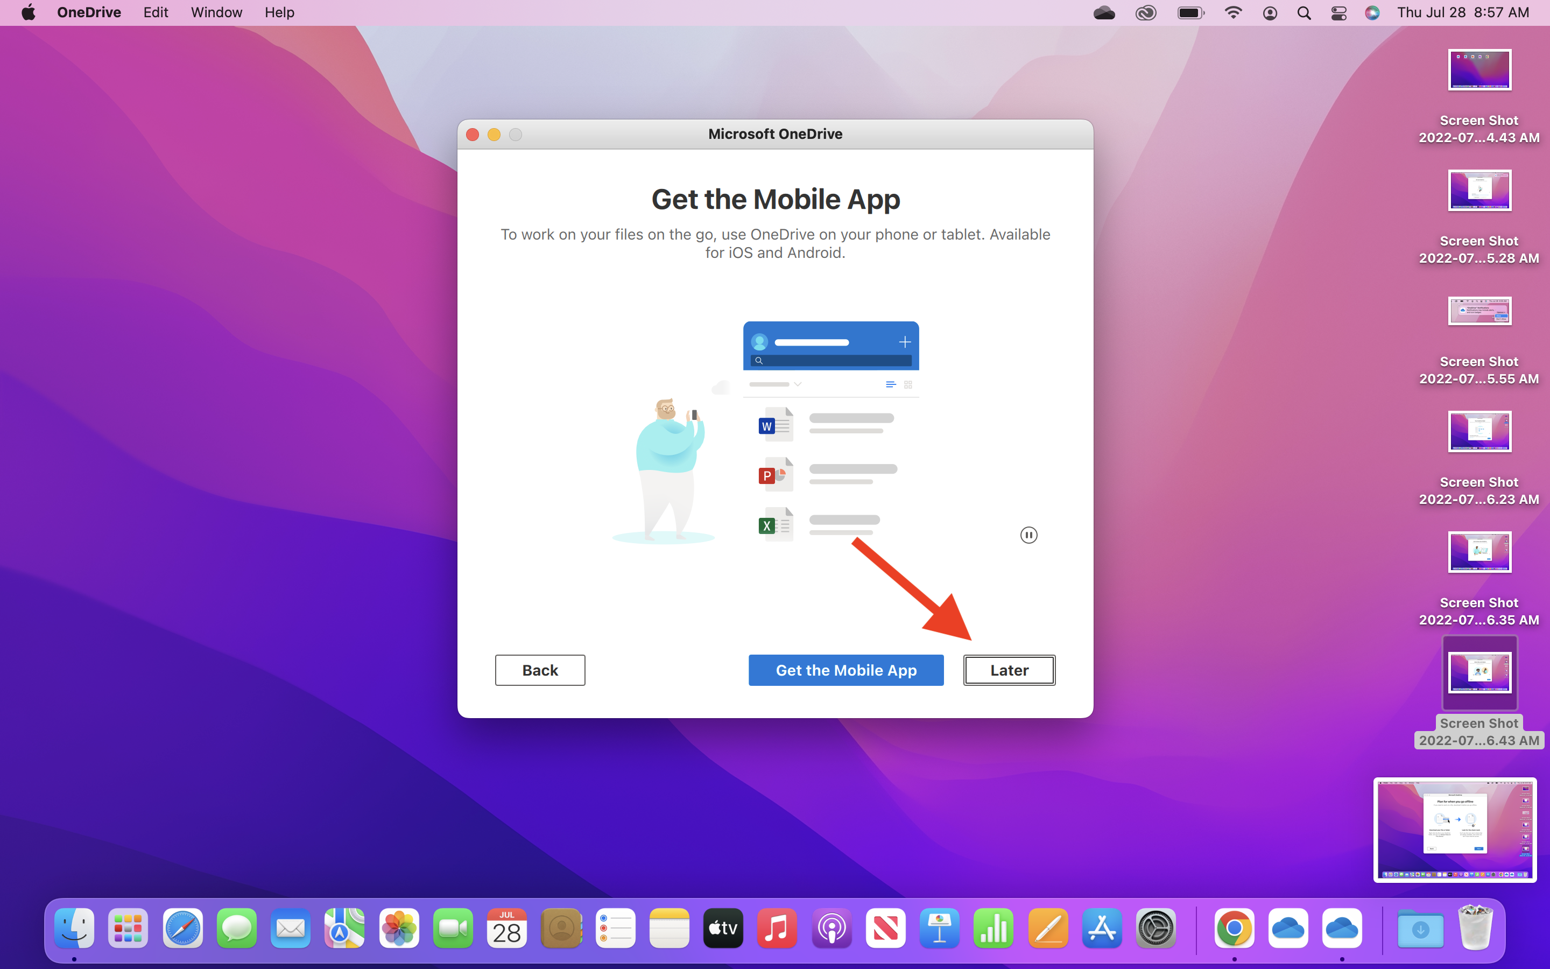Open Notes from the Dock
The height and width of the screenshot is (969, 1550).
pos(670,928)
